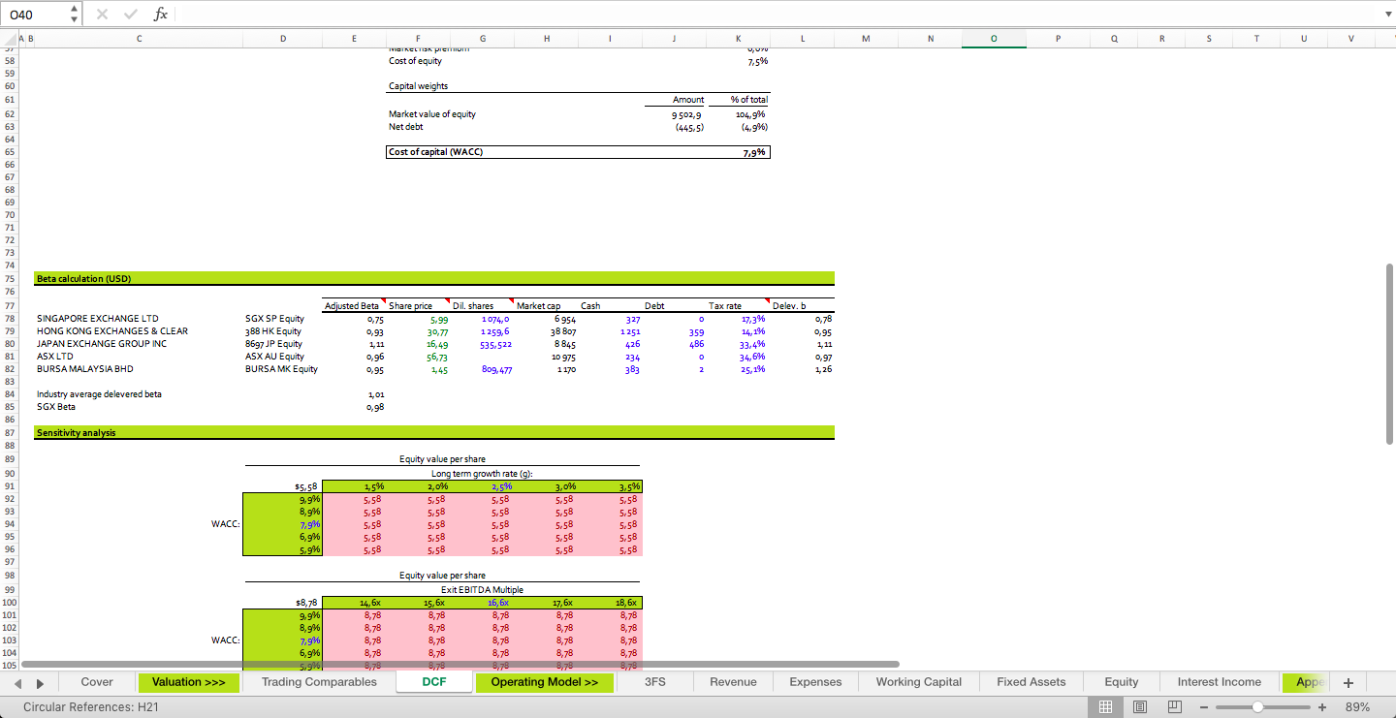
Task: Select column O header
Action: tap(994, 39)
